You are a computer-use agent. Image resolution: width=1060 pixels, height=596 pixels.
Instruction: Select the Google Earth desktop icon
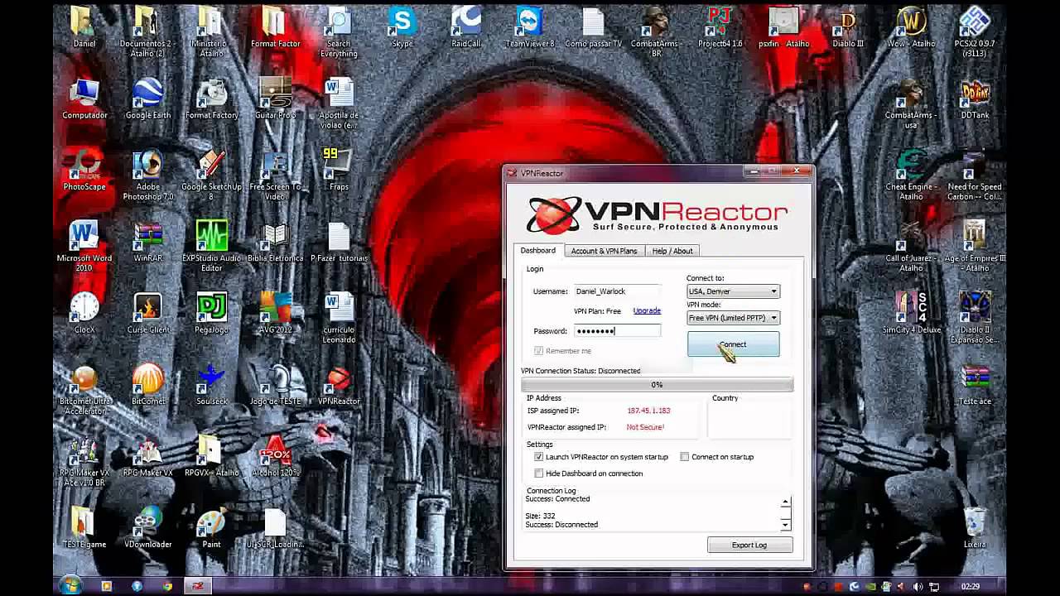[x=148, y=99]
